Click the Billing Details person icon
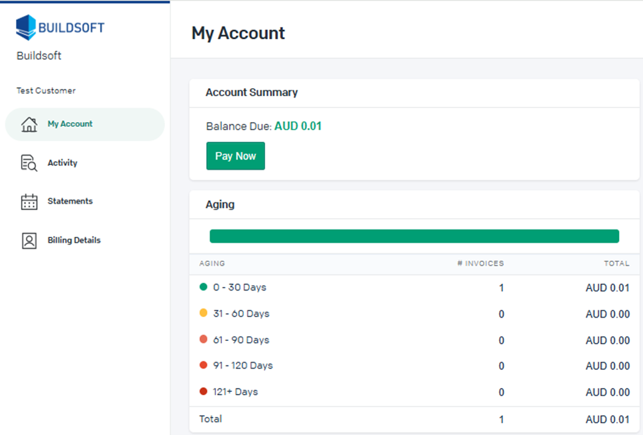This screenshot has width=643, height=435. (29, 241)
